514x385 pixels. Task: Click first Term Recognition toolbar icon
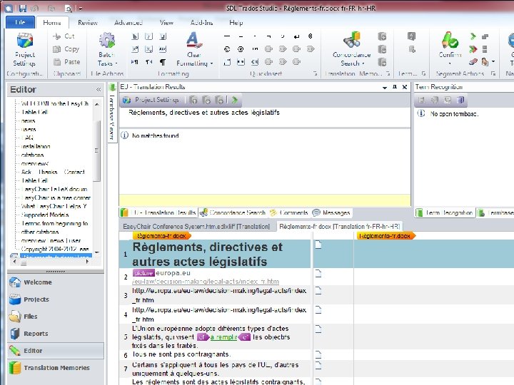point(421,100)
